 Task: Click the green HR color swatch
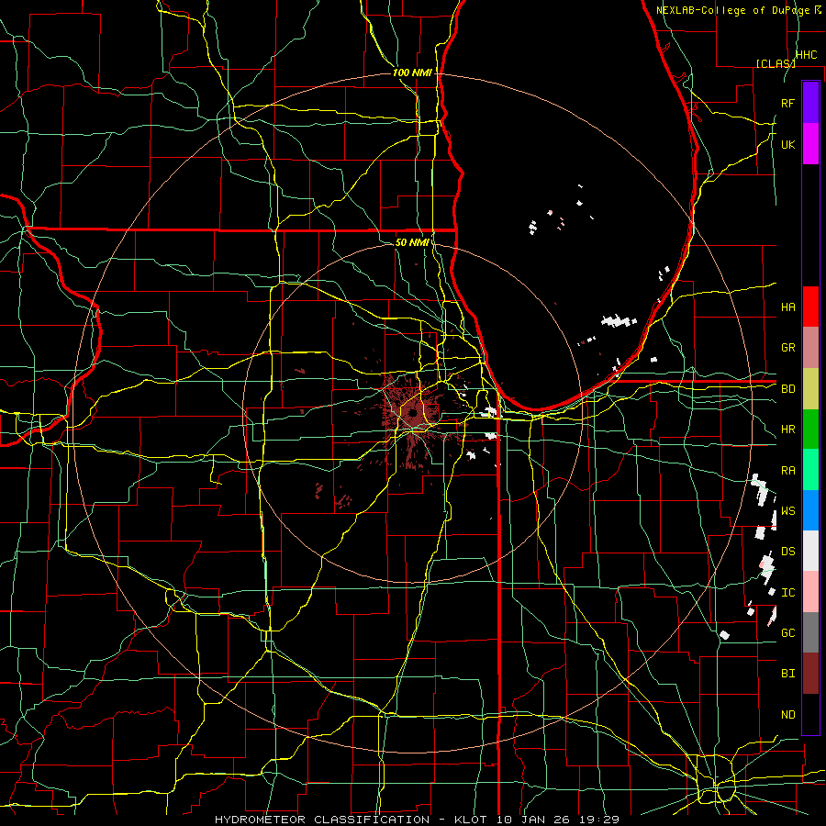(810, 430)
